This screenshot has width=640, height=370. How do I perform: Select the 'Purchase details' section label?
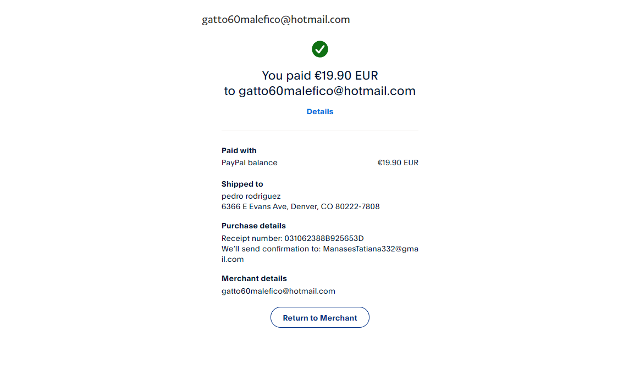253,226
